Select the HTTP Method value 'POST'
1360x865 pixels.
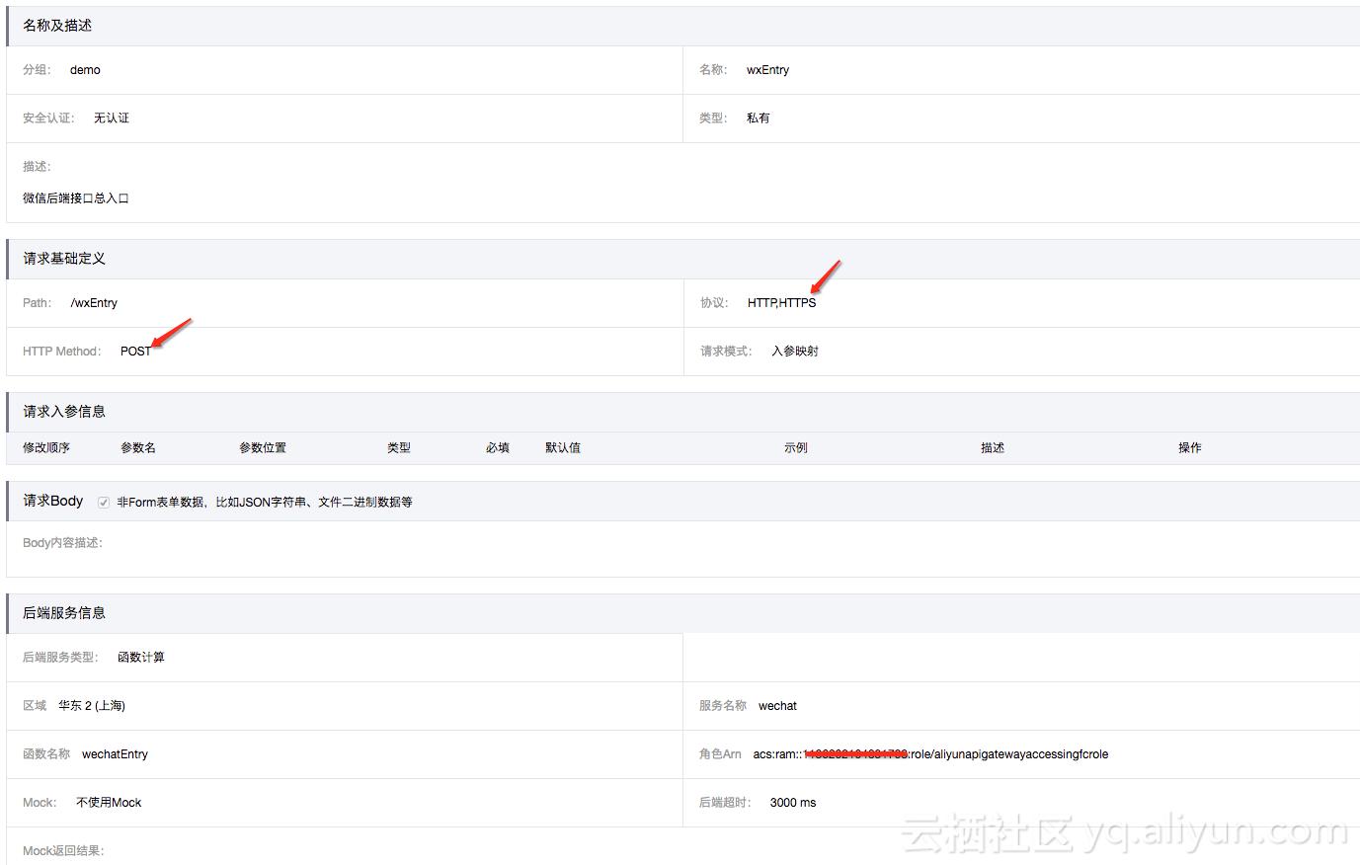point(136,352)
